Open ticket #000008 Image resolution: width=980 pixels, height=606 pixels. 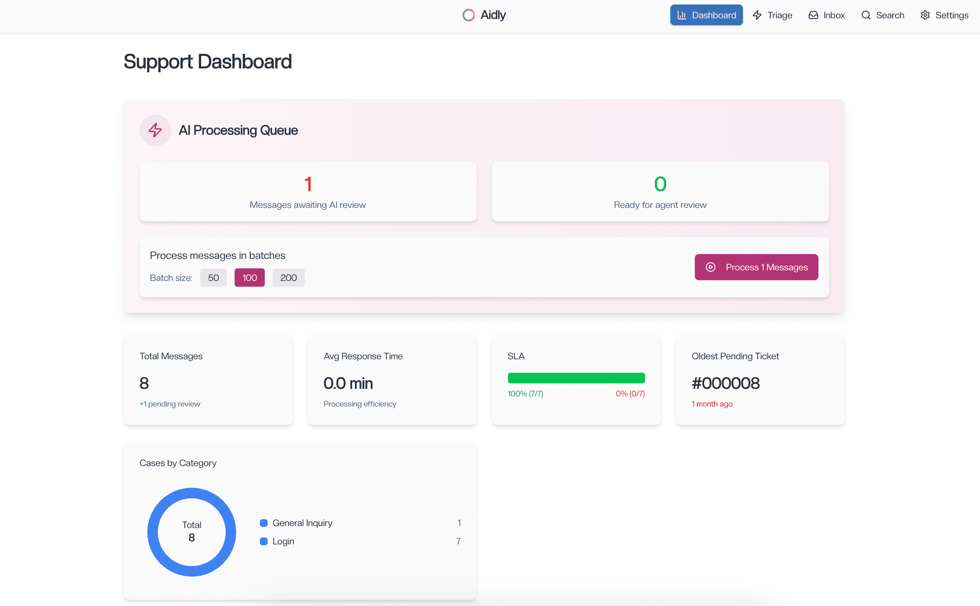(726, 383)
